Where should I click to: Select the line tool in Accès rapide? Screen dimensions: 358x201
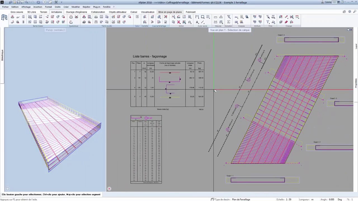pos(202,22)
